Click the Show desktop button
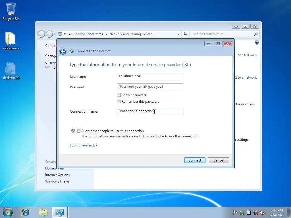The width and height of the screenshot is (291, 218). point(289,212)
